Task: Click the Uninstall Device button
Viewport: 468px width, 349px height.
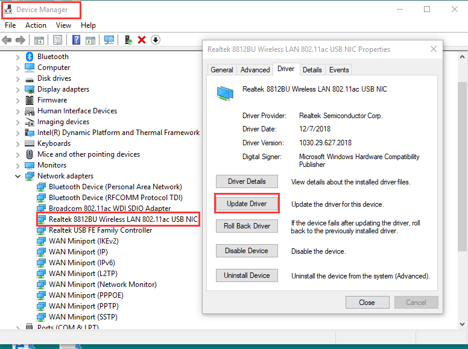Action: click(247, 275)
